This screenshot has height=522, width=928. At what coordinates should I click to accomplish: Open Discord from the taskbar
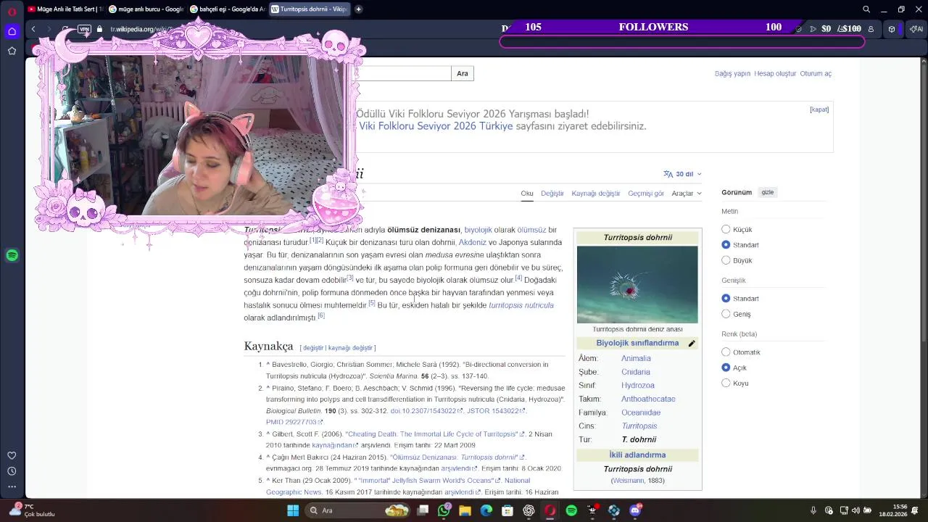click(x=635, y=510)
